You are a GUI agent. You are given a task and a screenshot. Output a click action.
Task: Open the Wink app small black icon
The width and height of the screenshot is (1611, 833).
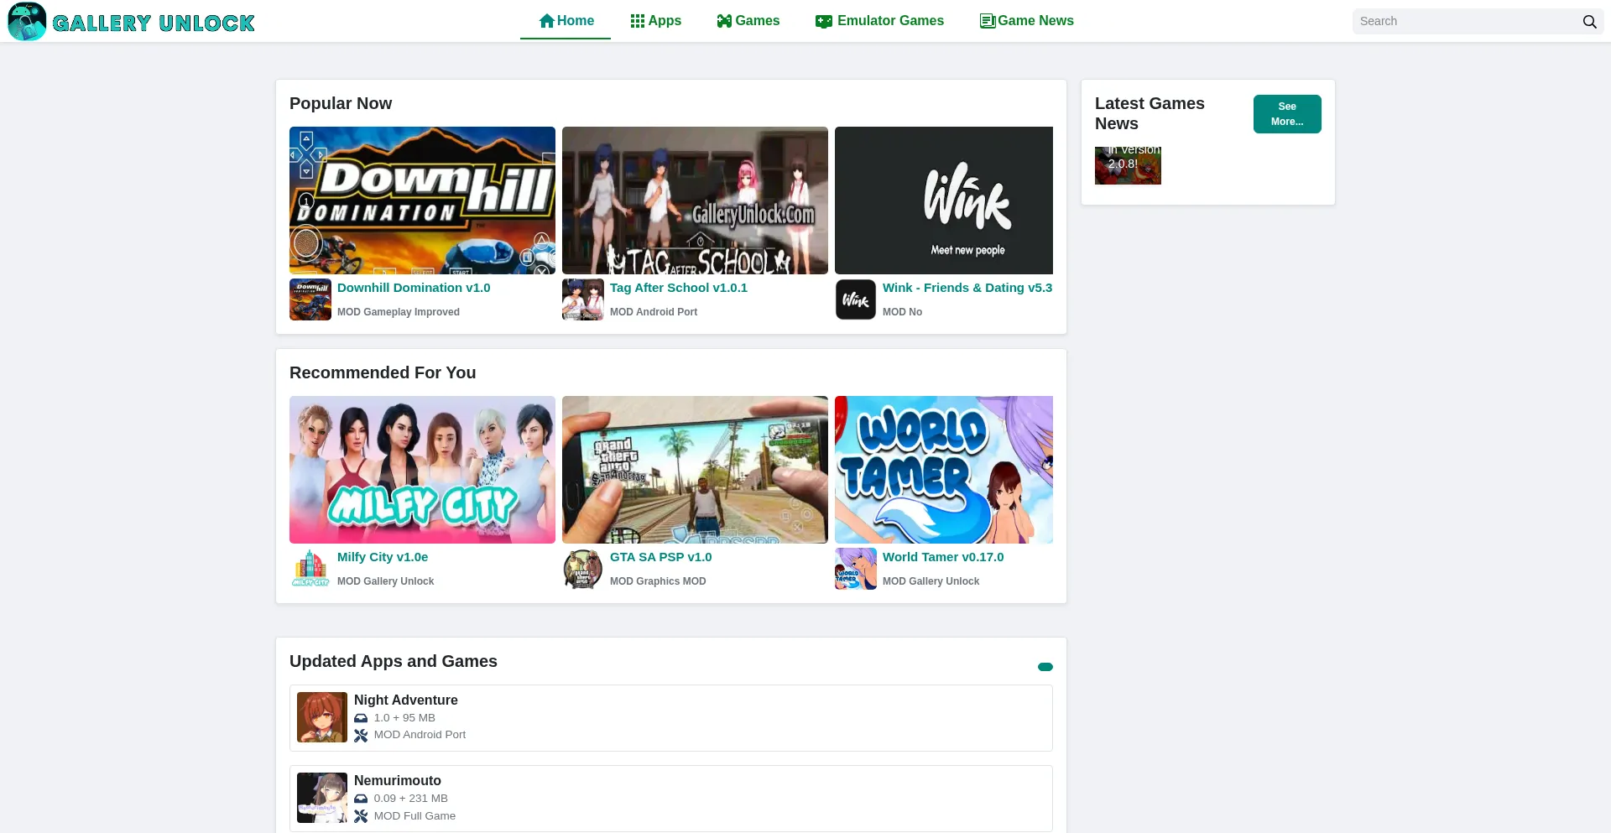point(856,299)
